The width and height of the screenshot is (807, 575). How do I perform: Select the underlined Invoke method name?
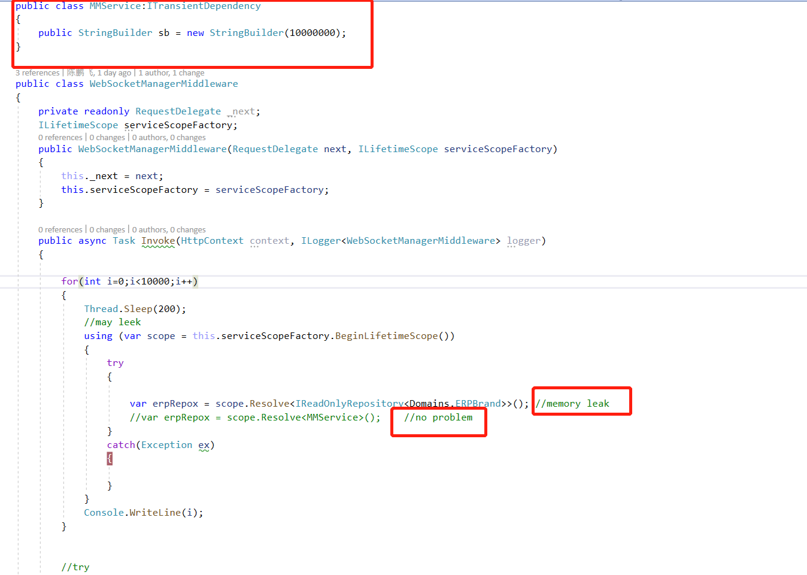click(x=158, y=240)
